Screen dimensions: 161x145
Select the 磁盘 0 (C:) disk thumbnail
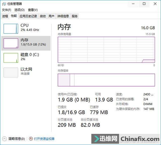coord(11,58)
